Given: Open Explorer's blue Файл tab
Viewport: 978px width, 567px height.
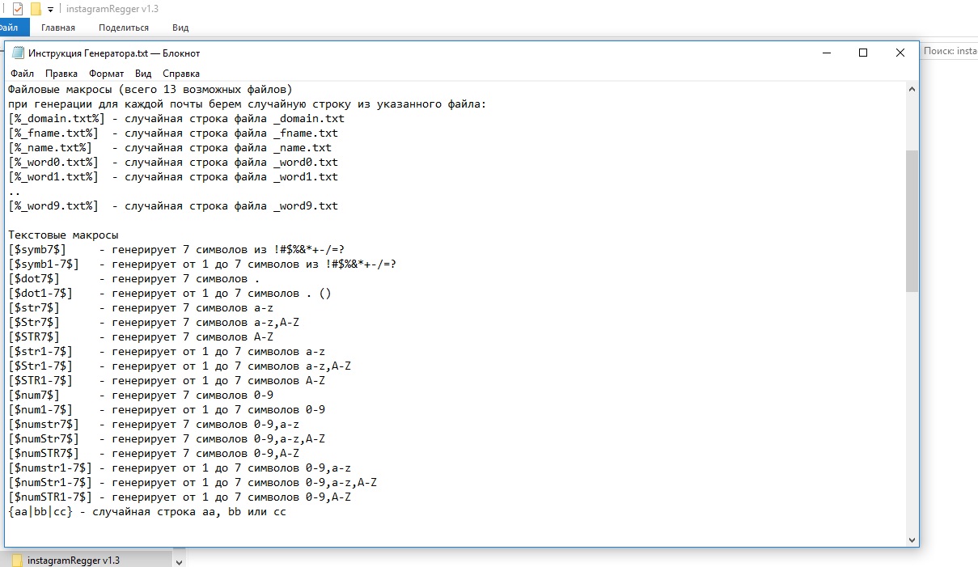Looking at the screenshot, I should point(11,28).
